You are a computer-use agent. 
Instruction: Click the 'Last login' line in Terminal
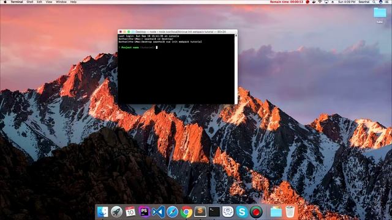tap(148, 36)
